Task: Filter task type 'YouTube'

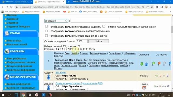Action: 124,65
